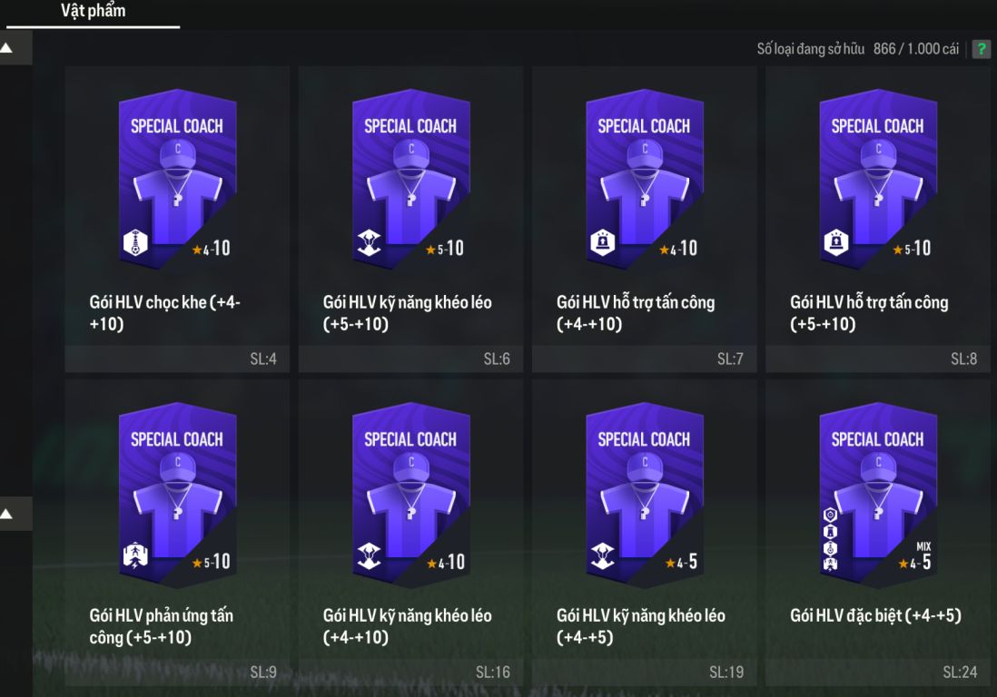Click the skill badge icon on chọc khe pack

(x=133, y=244)
